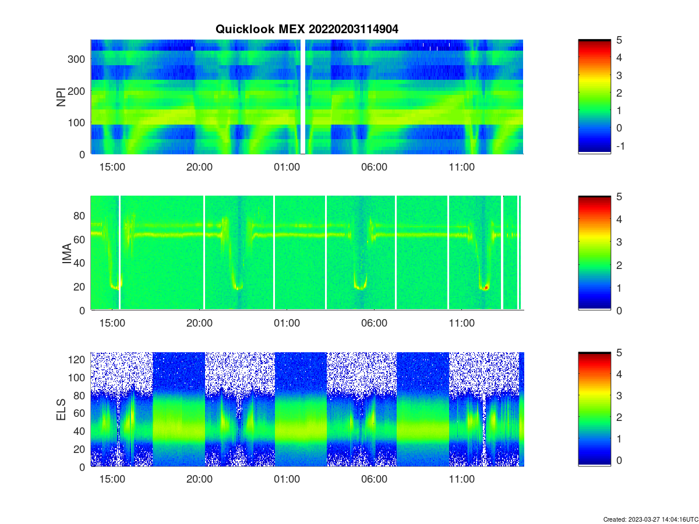699x524 pixels.
Task: Click the 20 y-tick on the IMA axis
Action: coord(80,287)
